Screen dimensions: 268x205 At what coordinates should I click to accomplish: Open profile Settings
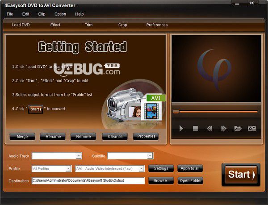[161, 168]
